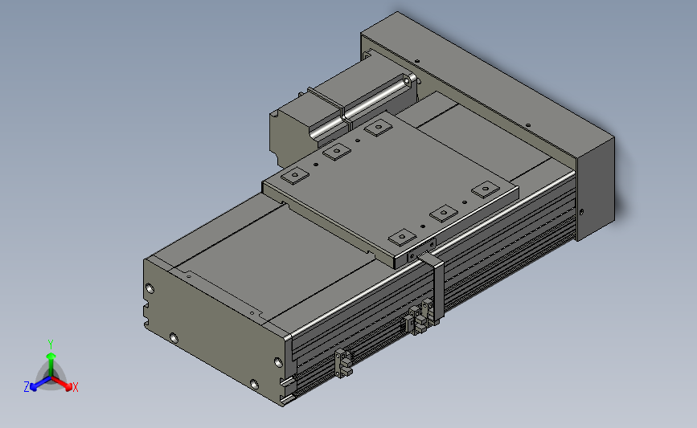This screenshot has width=697, height=428.
Task: Click the blue Z axis arrow of the triad
Action: pos(40,384)
